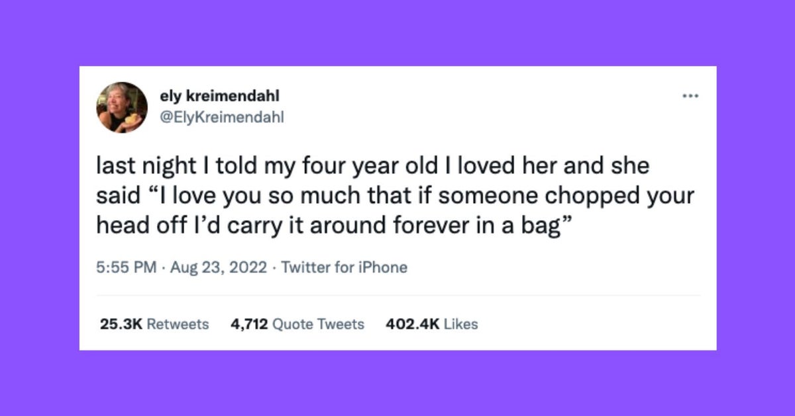This screenshot has height=416, width=795.
Task: Click the purple background outside the tweet
Action: pos(40,198)
